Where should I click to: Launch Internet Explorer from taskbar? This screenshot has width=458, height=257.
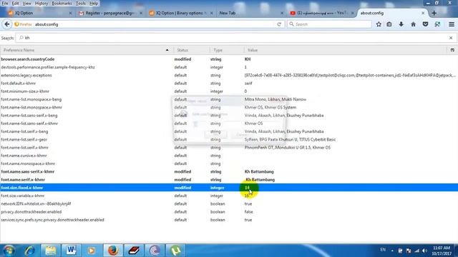(x=30, y=251)
